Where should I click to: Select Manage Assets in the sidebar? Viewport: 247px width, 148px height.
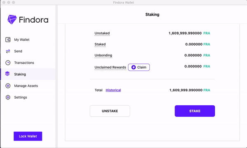(26, 86)
